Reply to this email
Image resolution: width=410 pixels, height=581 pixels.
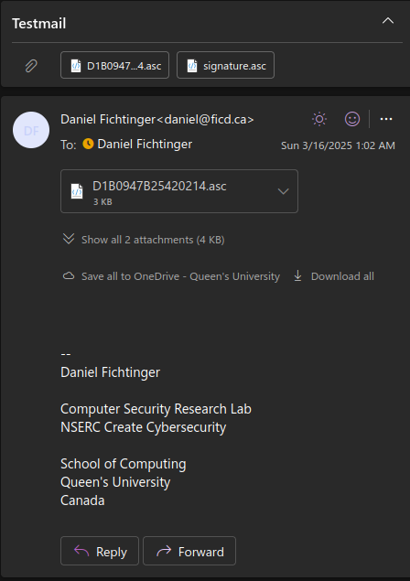[100, 551]
